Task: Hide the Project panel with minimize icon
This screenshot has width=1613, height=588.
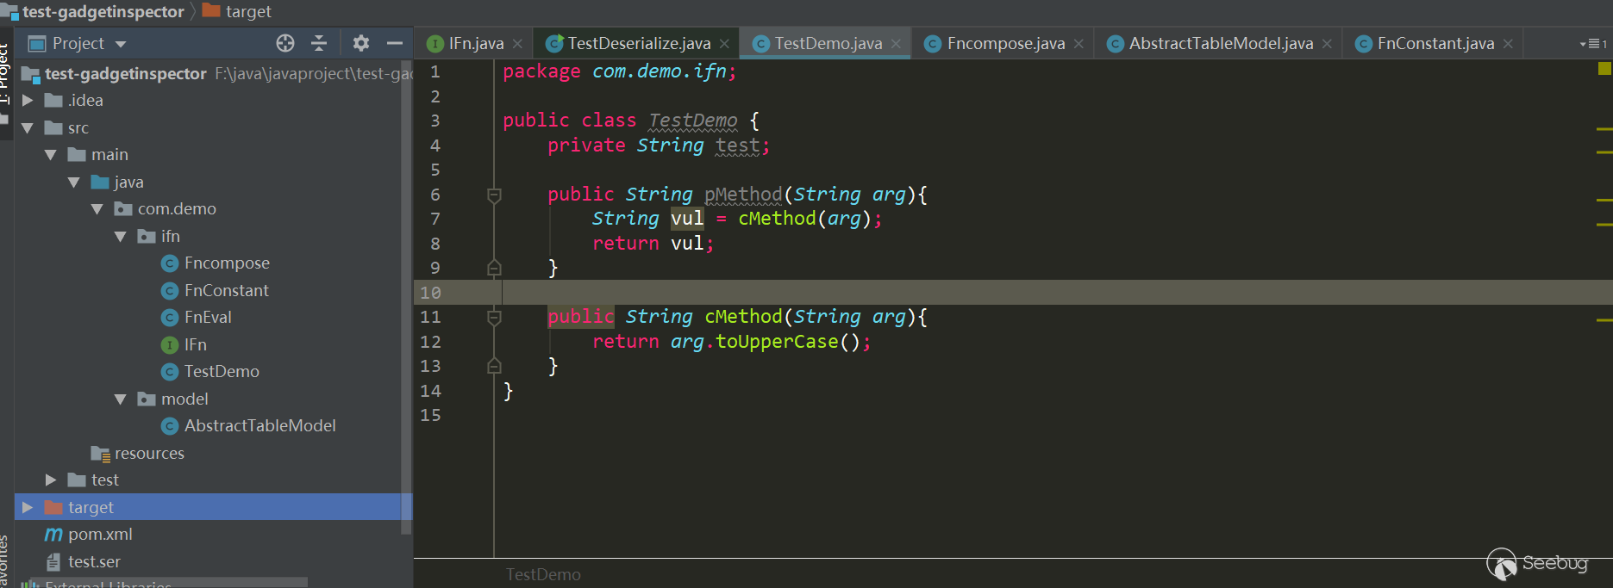Action: click(395, 43)
